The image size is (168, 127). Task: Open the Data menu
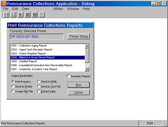[x=25, y=9]
